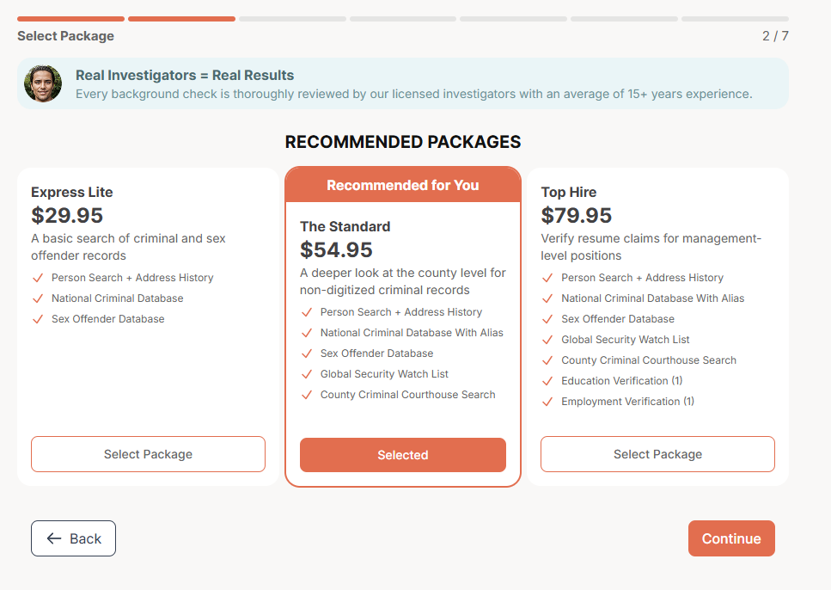Image resolution: width=831 pixels, height=590 pixels.
Task: Click the investigator avatar photo
Action: 43,83
